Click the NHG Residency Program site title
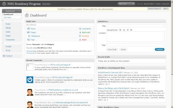This screenshot has width=173, height=108. pos(24,4)
